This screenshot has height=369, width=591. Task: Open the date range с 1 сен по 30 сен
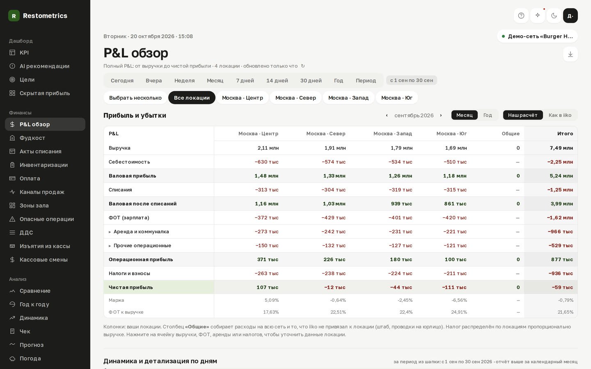pyautogui.click(x=412, y=80)
